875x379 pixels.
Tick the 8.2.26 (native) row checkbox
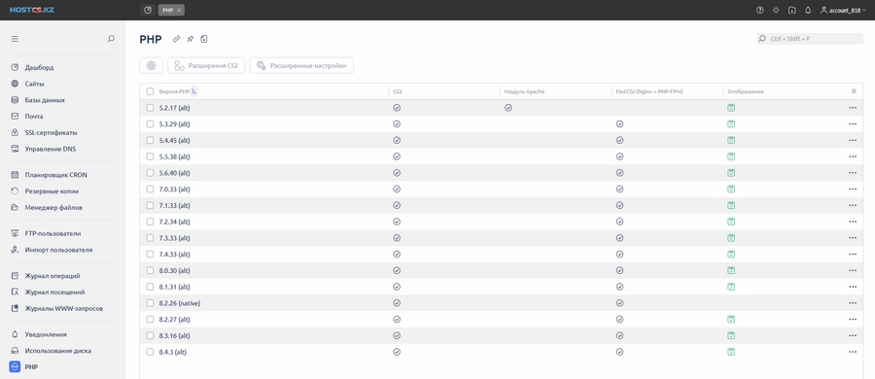click(x=150, y=303)
